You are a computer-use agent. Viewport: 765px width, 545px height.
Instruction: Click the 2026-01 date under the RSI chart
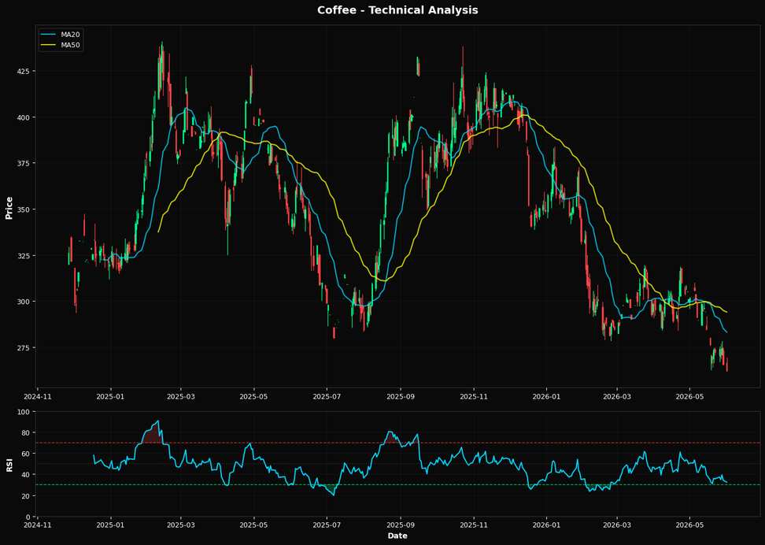point(547,525)
